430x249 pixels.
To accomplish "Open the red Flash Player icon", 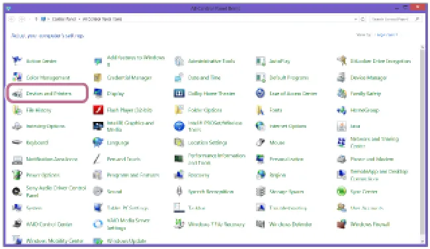I will pyautogui.click(x=98, y=110).
